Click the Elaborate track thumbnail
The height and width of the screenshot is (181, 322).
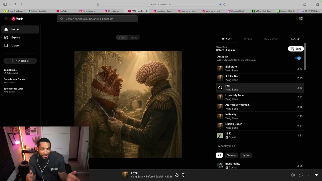click(x=220, y=69)
